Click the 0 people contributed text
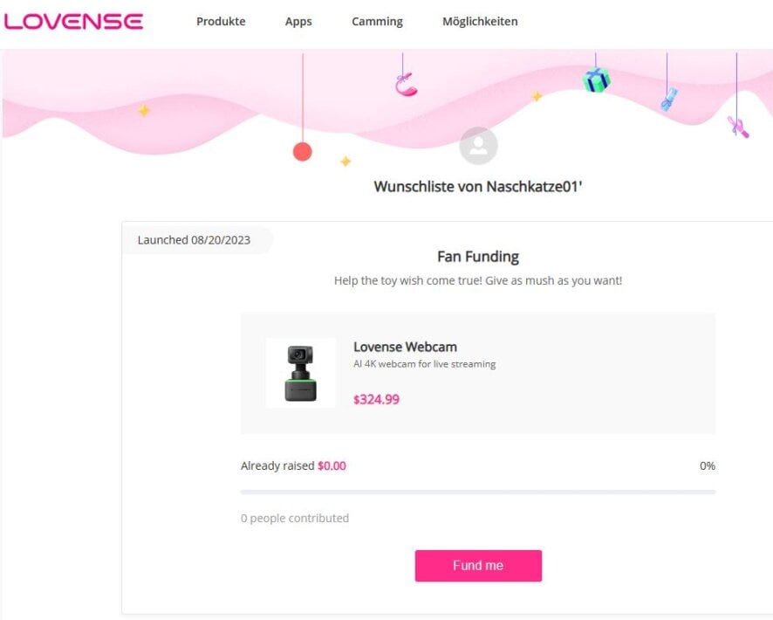 coord(294,518)
